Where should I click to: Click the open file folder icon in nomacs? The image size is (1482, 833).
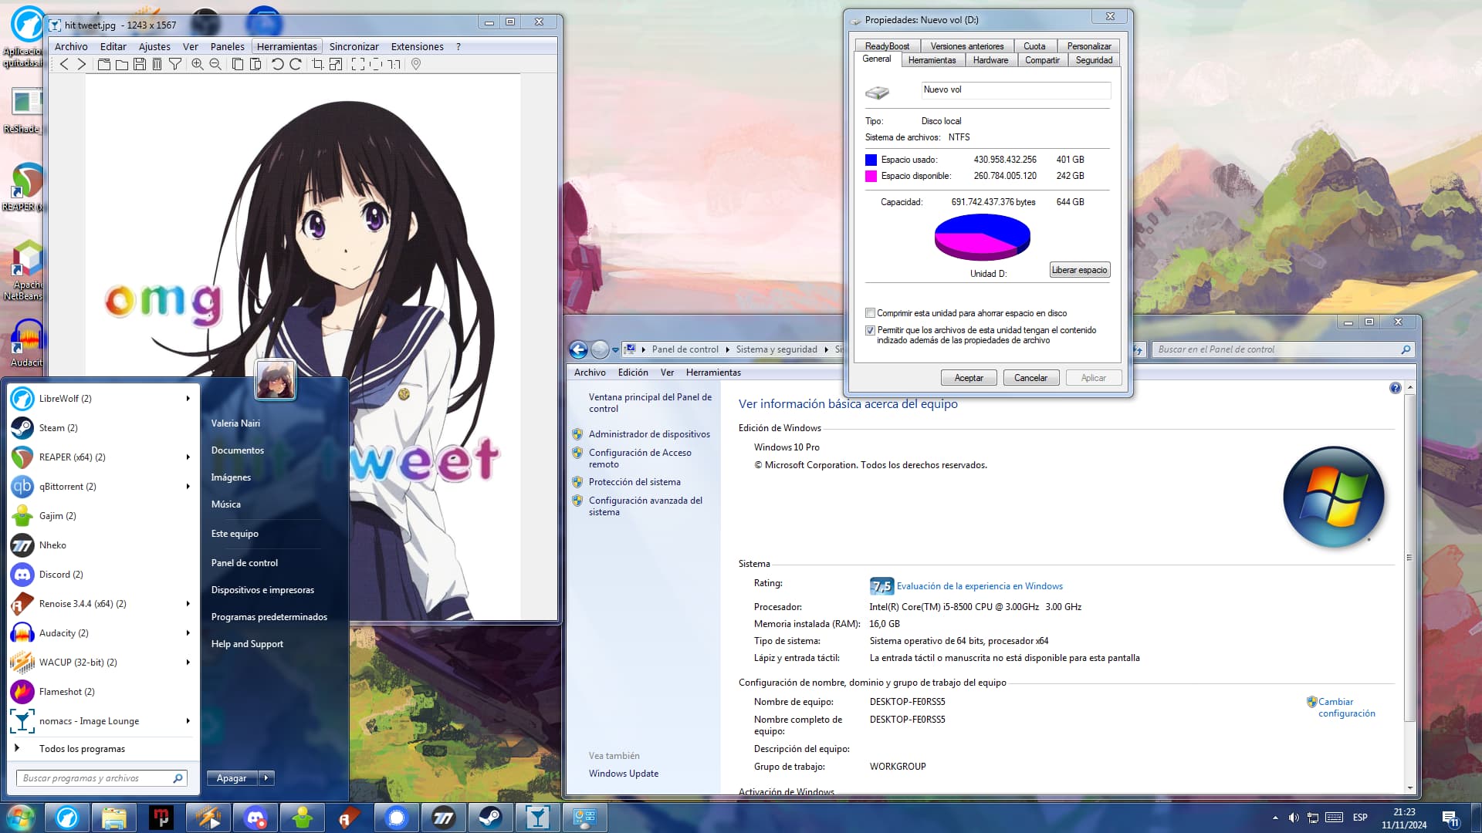point(122,64)
